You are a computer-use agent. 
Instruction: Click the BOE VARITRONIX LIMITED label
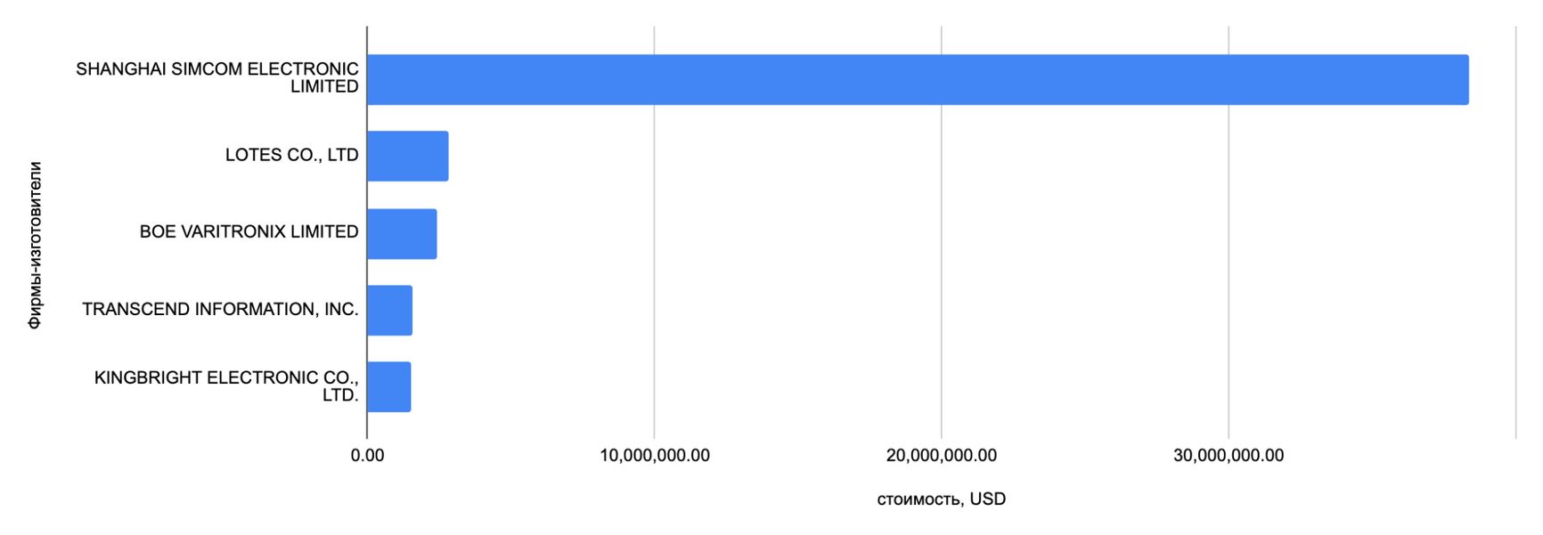(249, 231)
